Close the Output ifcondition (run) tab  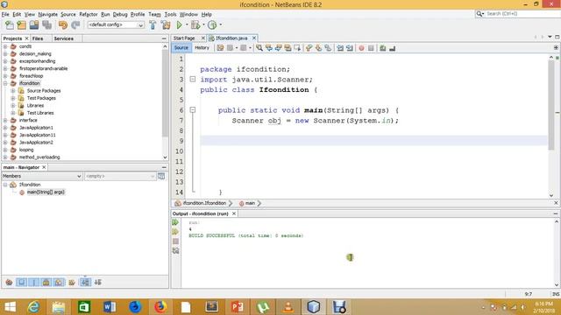234,213
